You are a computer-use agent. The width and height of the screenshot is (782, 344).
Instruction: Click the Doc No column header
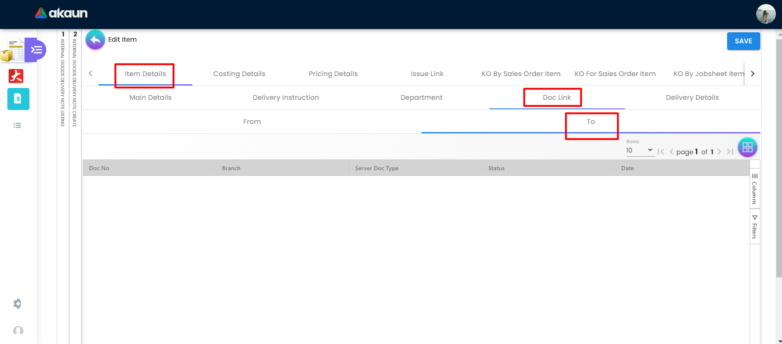99,168
